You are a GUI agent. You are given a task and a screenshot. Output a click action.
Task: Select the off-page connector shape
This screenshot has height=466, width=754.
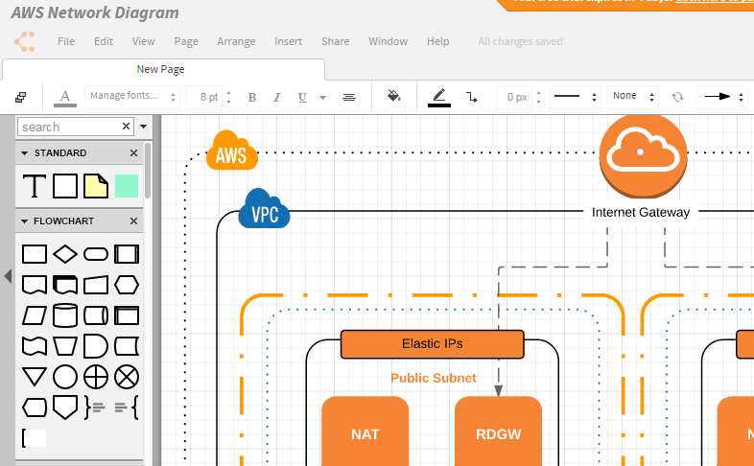pos(65,408)
